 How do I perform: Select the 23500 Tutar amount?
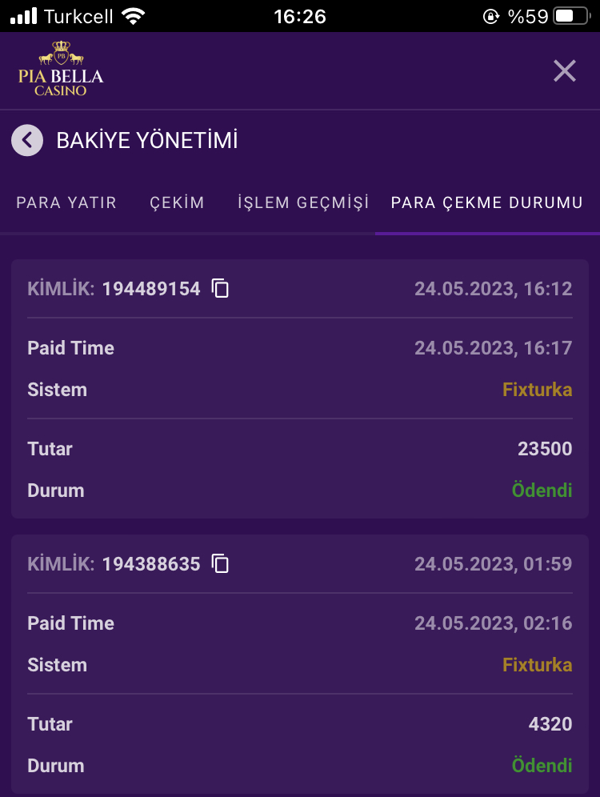[545, 449]
